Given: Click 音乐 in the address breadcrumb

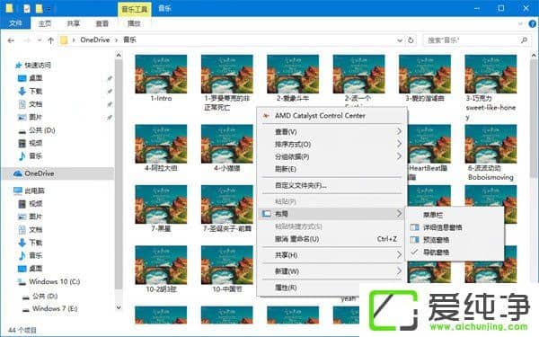Looking at the screenshot, I should [129, 40].
